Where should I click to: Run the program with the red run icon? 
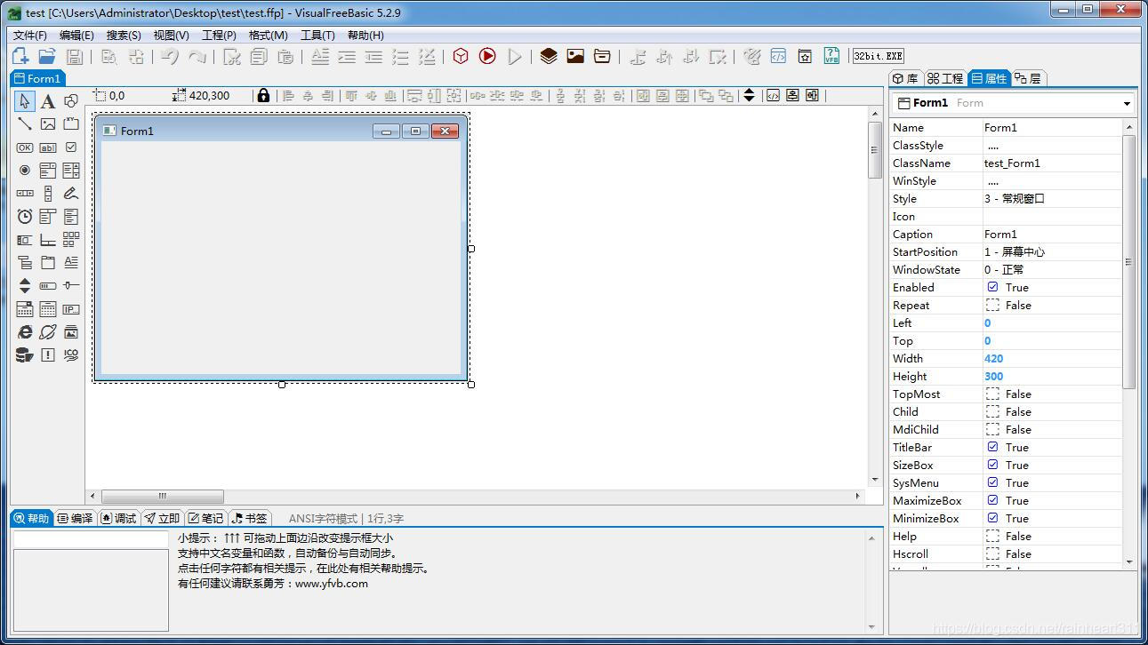point(487,56)
